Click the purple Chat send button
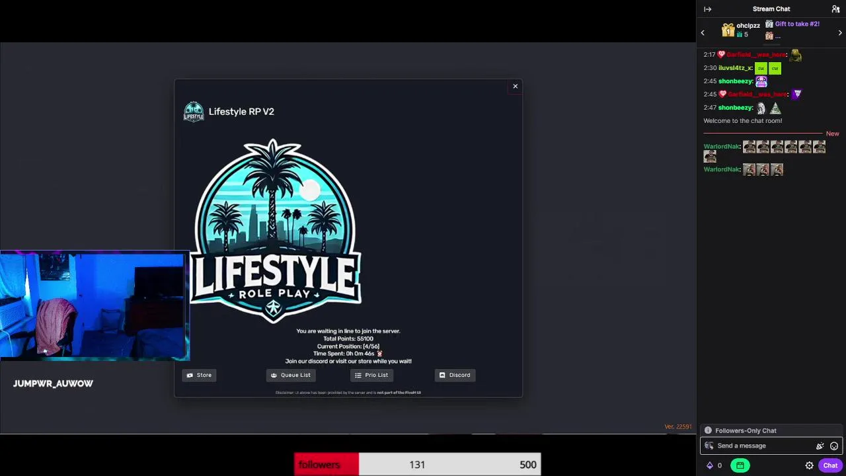846x476 pixels. tap(830, 465)
